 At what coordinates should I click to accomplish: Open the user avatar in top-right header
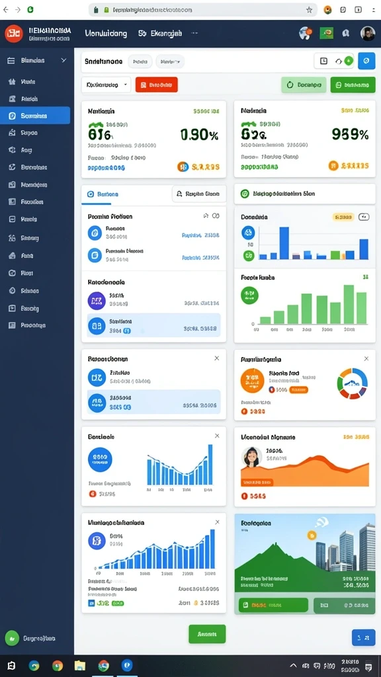(x=368, y=33)
